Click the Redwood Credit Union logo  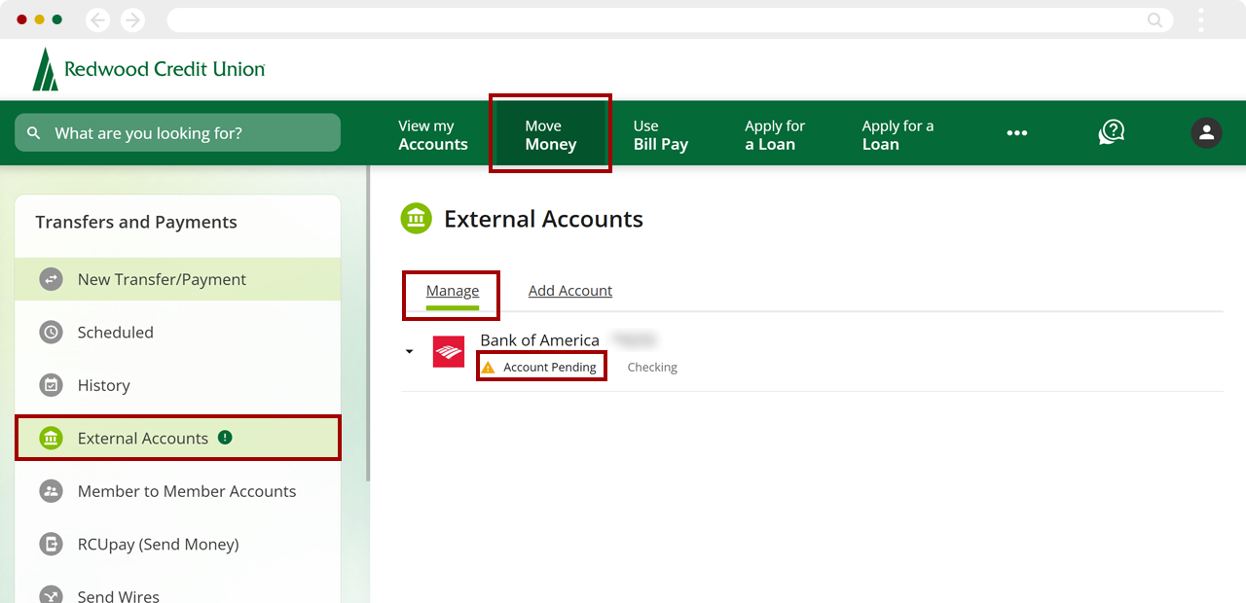149,69
